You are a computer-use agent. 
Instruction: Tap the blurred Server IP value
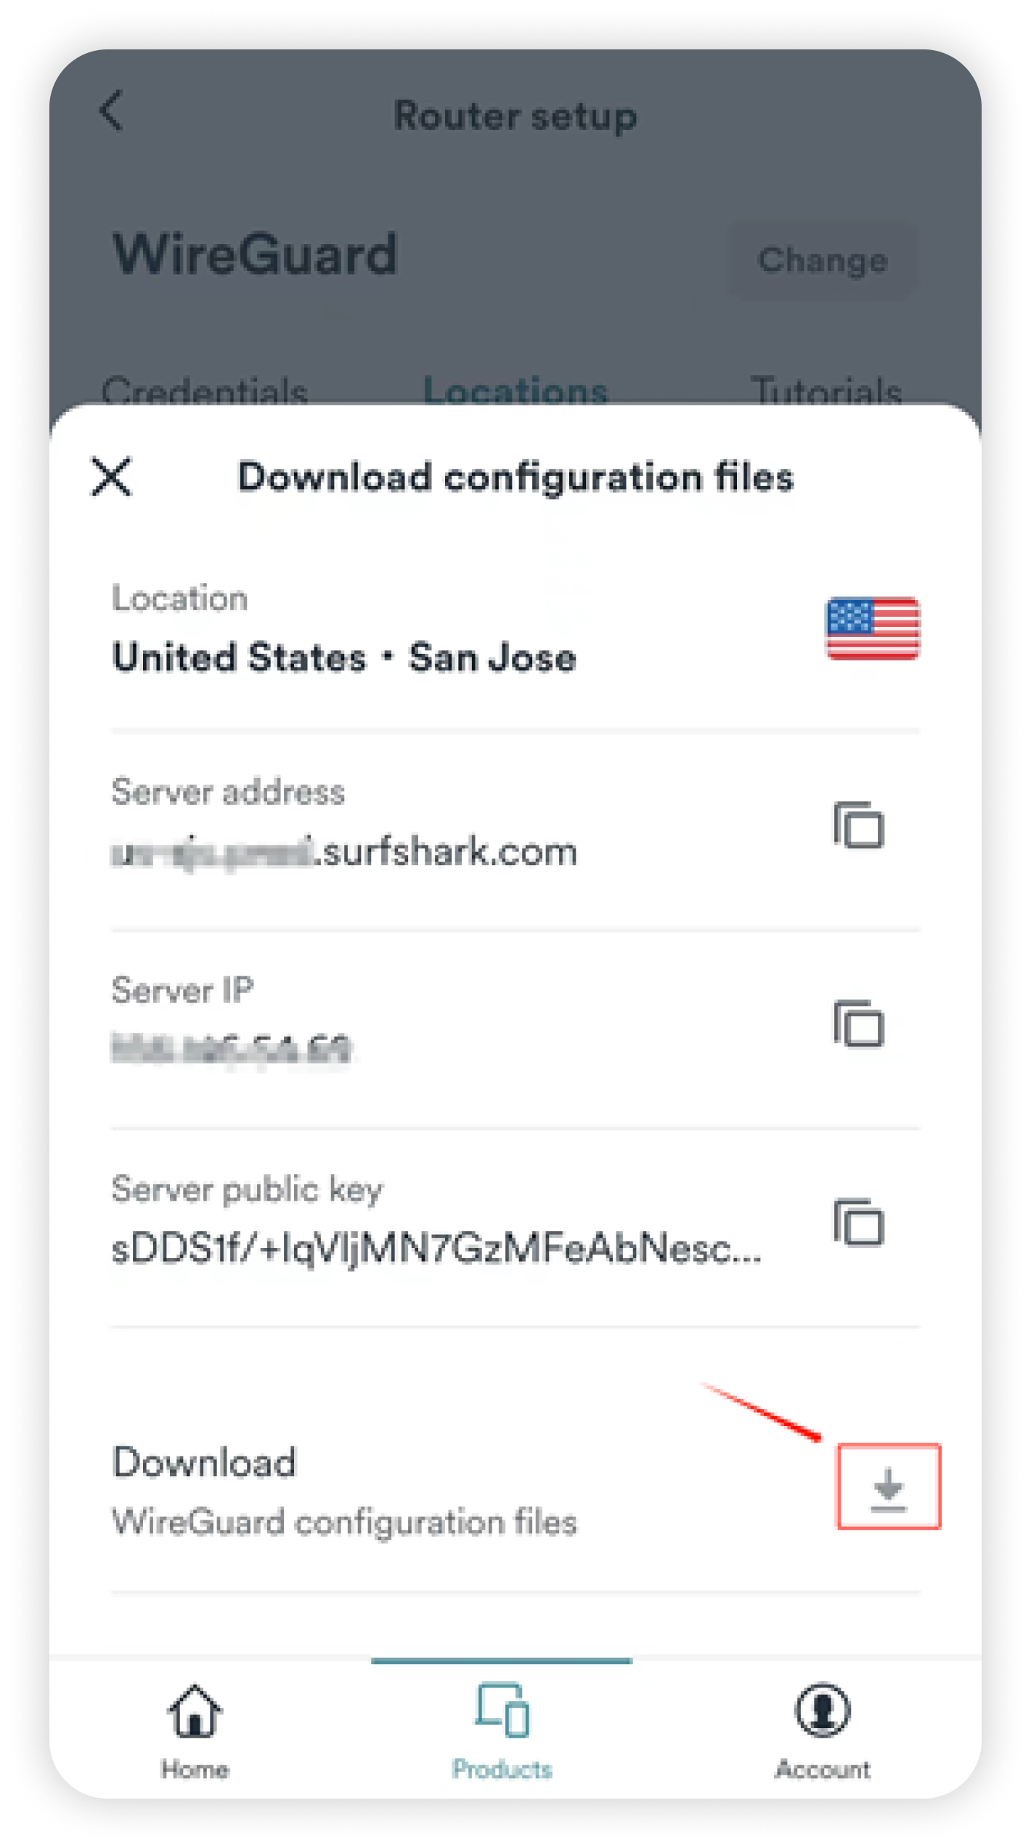pyautogui.click(x=231, y=1049)
